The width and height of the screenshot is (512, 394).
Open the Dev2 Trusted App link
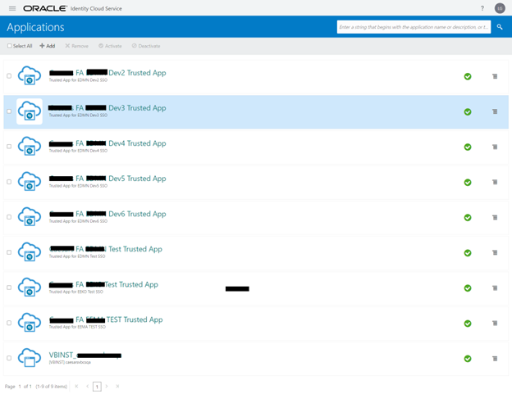[x=137, y=73]
